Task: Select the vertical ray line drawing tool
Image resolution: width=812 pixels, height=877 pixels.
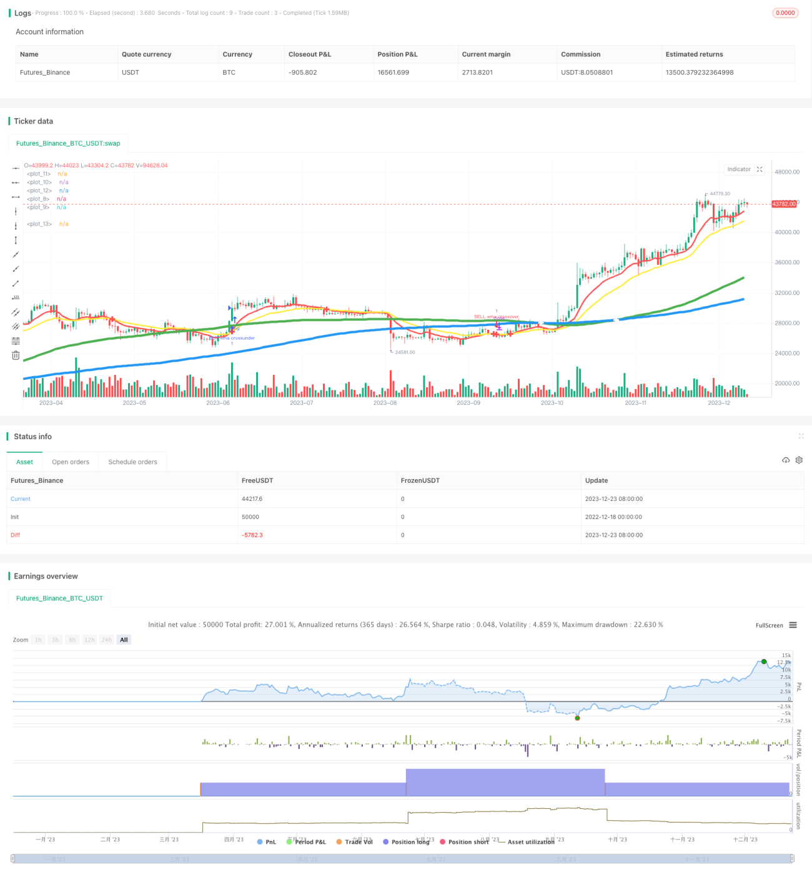Action: click(x=16, y=211)
